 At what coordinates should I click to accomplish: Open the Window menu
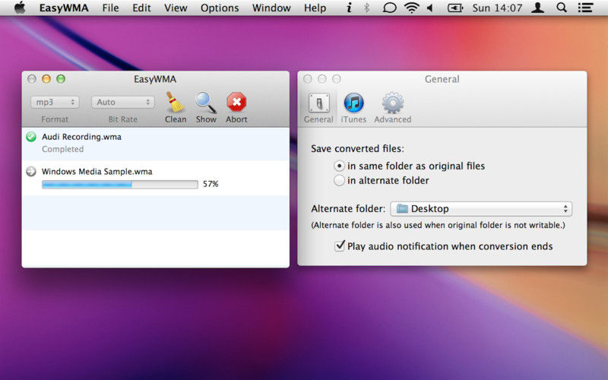click(271, 8)
